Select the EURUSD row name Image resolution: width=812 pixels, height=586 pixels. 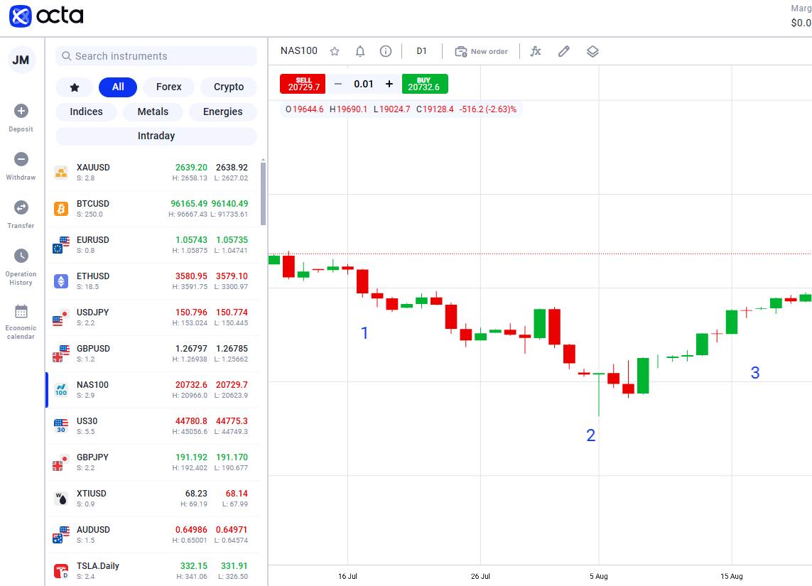click(92, 240)
